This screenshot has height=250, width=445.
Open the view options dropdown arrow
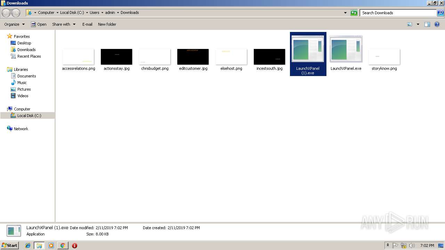(x=418, y=24)
